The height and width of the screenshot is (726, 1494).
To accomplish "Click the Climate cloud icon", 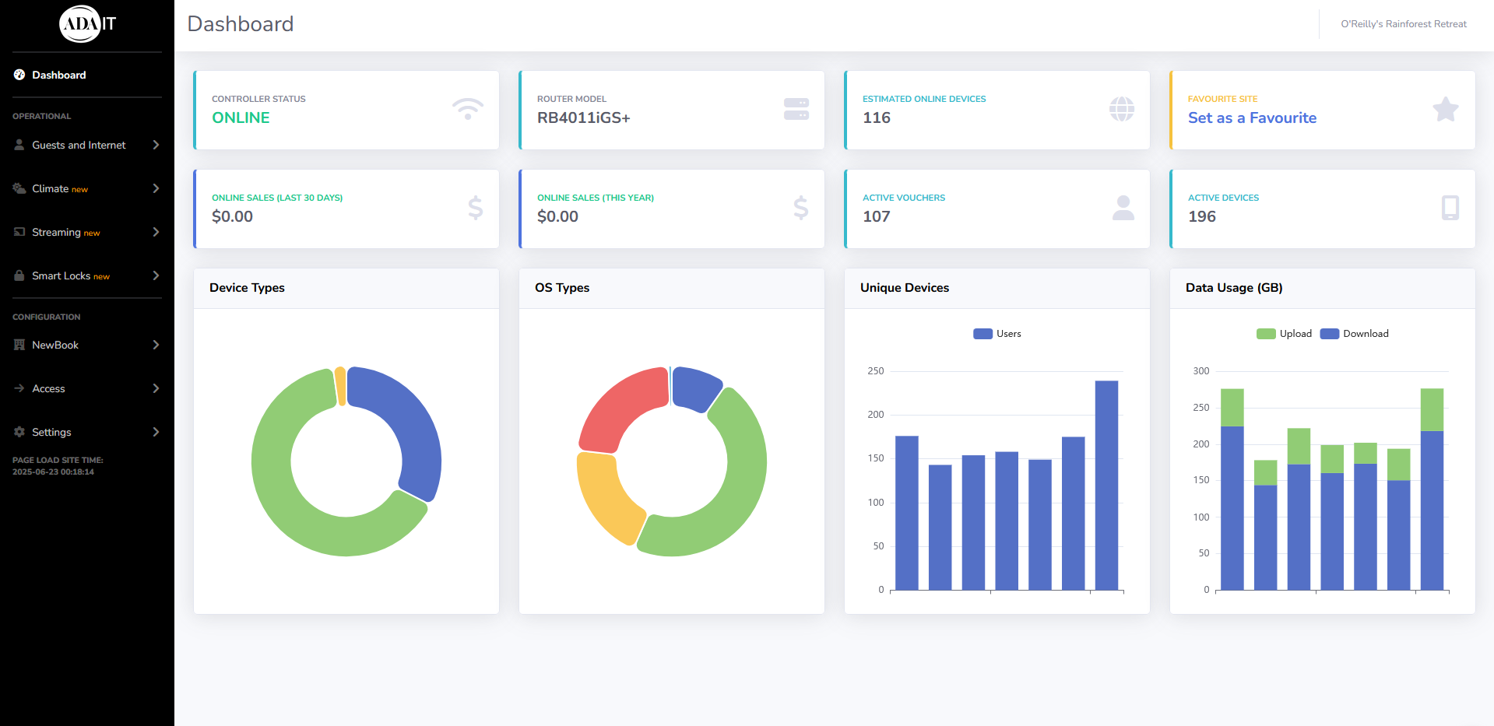I will 19,188.
